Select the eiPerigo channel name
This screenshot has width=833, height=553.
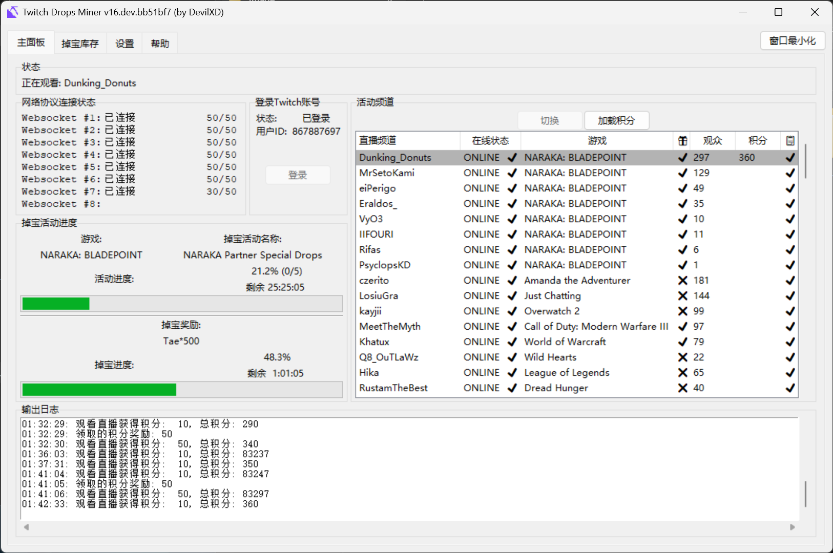click(x=378, y=188)
